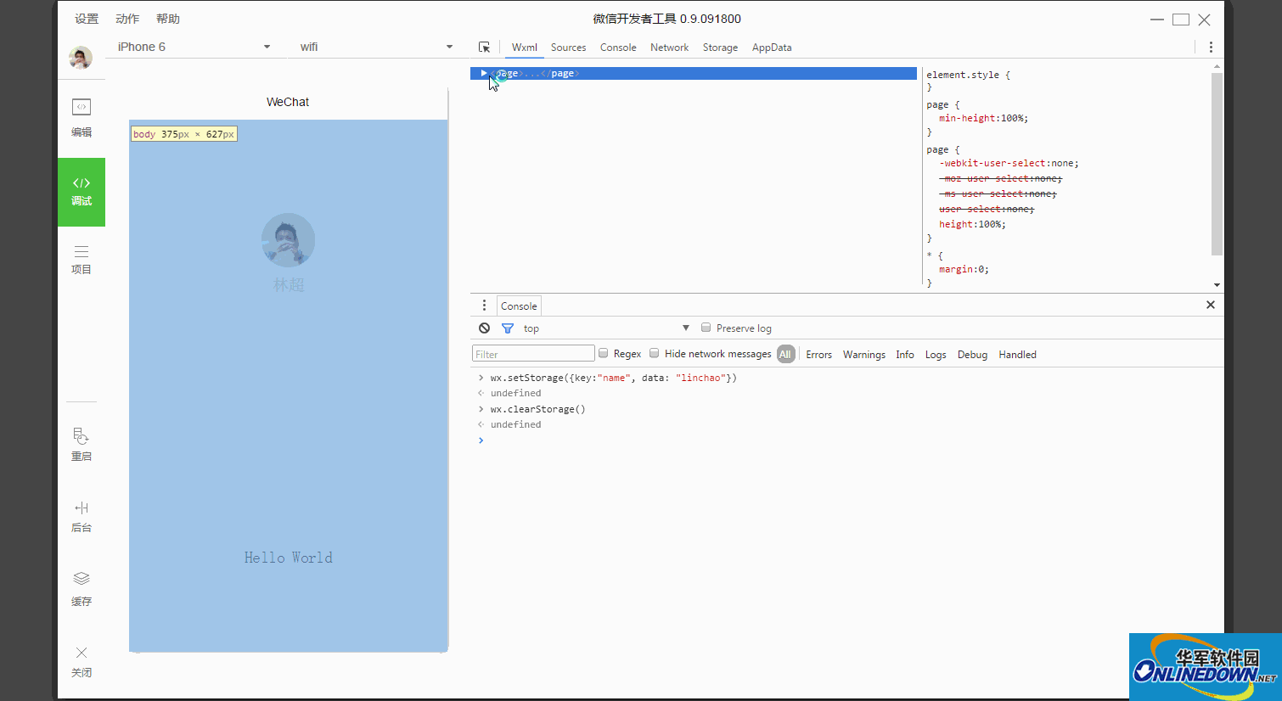
Task: Click the 林超 username in simulator
Action: coord(289,284)
